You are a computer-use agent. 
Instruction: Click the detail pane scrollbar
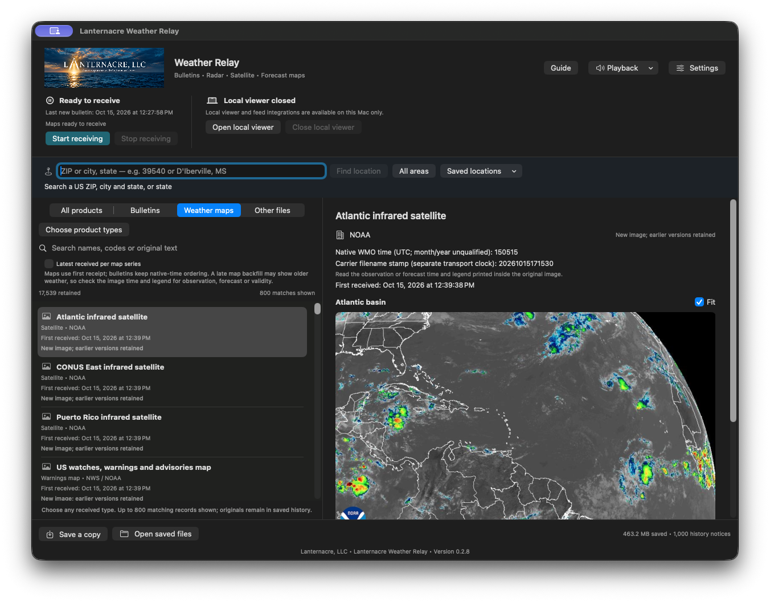click(x=733, y=311)
